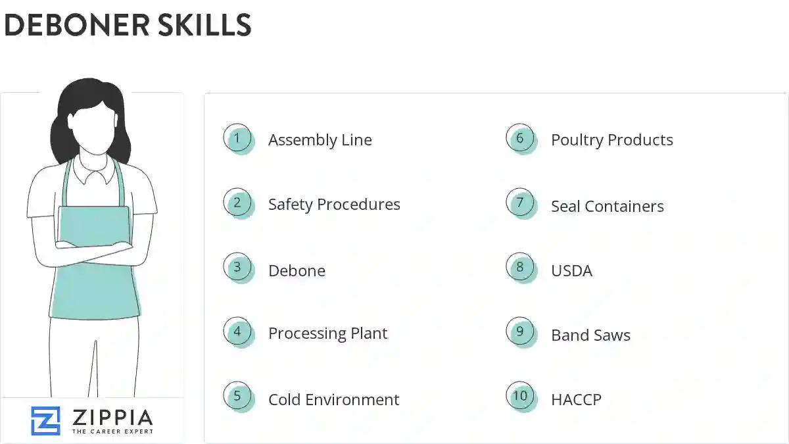Viewport: 789px width, 444px height.
Task: Select the number 7 circle icon
Action: coord(521,203)
